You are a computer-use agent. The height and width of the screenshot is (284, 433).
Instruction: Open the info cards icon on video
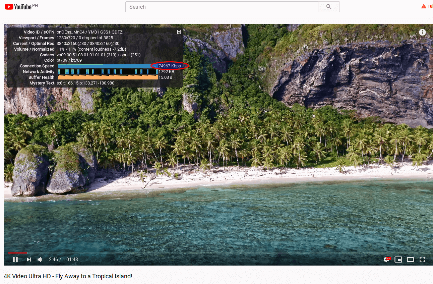tap(422, 32)
